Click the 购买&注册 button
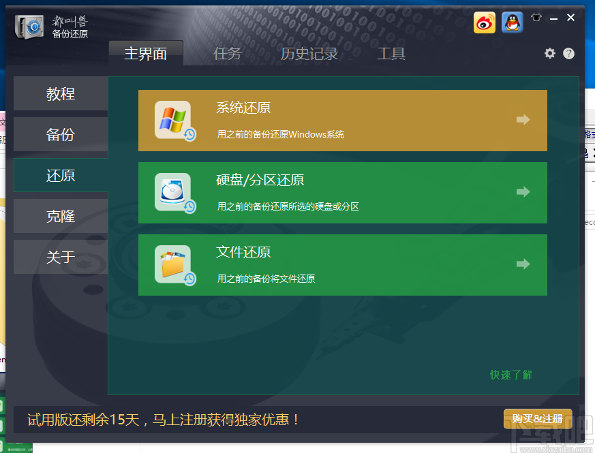595x453 pixels. click(x=538, y=419)
